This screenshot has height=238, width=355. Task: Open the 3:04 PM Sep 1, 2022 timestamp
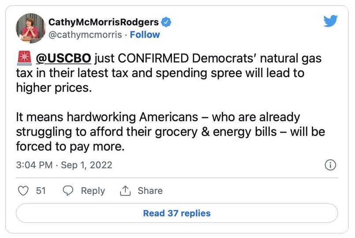pyautogui.click(x=64, y=165)
